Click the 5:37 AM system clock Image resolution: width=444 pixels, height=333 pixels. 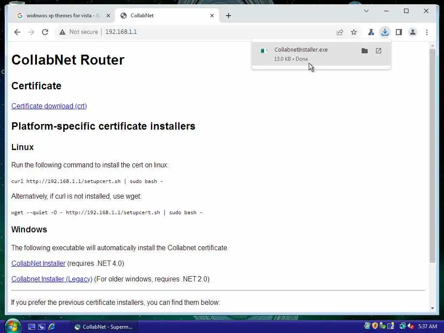click(x=428, y=326)
